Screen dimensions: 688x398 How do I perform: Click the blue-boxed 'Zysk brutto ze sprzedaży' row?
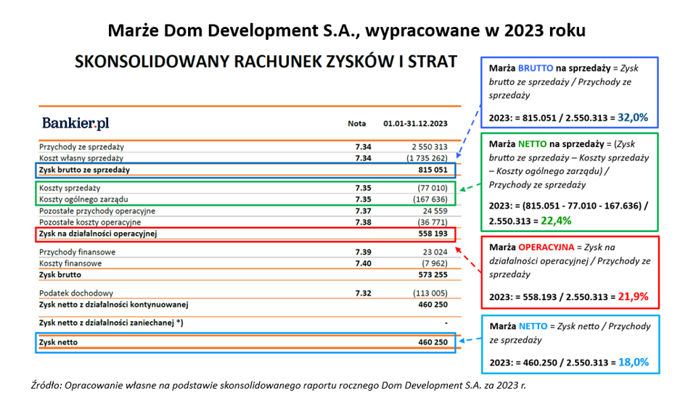(x=246, y=170)
